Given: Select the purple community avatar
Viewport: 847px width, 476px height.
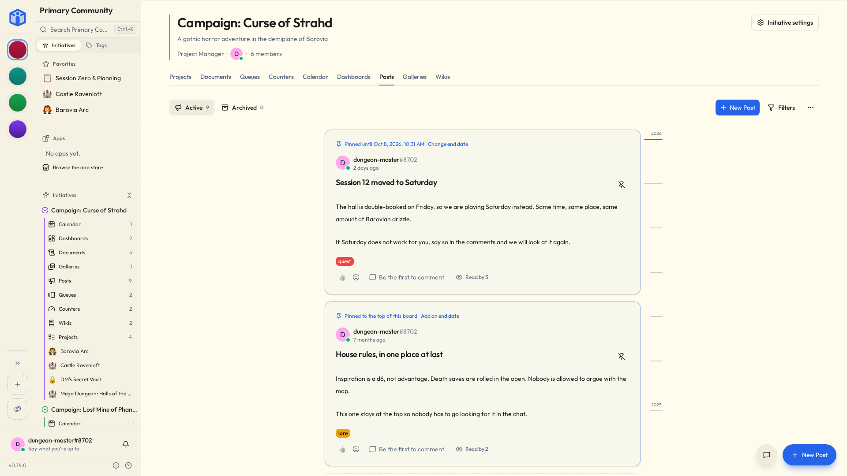Looking at the screenshot, I should (x=18, y=129).
